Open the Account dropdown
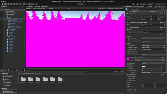The width and height of the screenshot is (167, 94). 143,4
